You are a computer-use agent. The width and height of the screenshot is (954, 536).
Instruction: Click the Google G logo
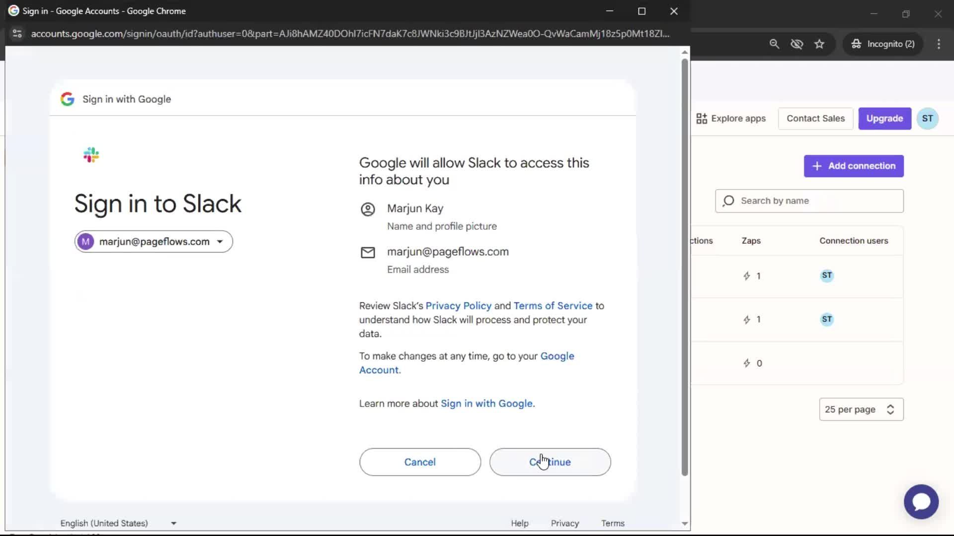[x=68, y=99]
